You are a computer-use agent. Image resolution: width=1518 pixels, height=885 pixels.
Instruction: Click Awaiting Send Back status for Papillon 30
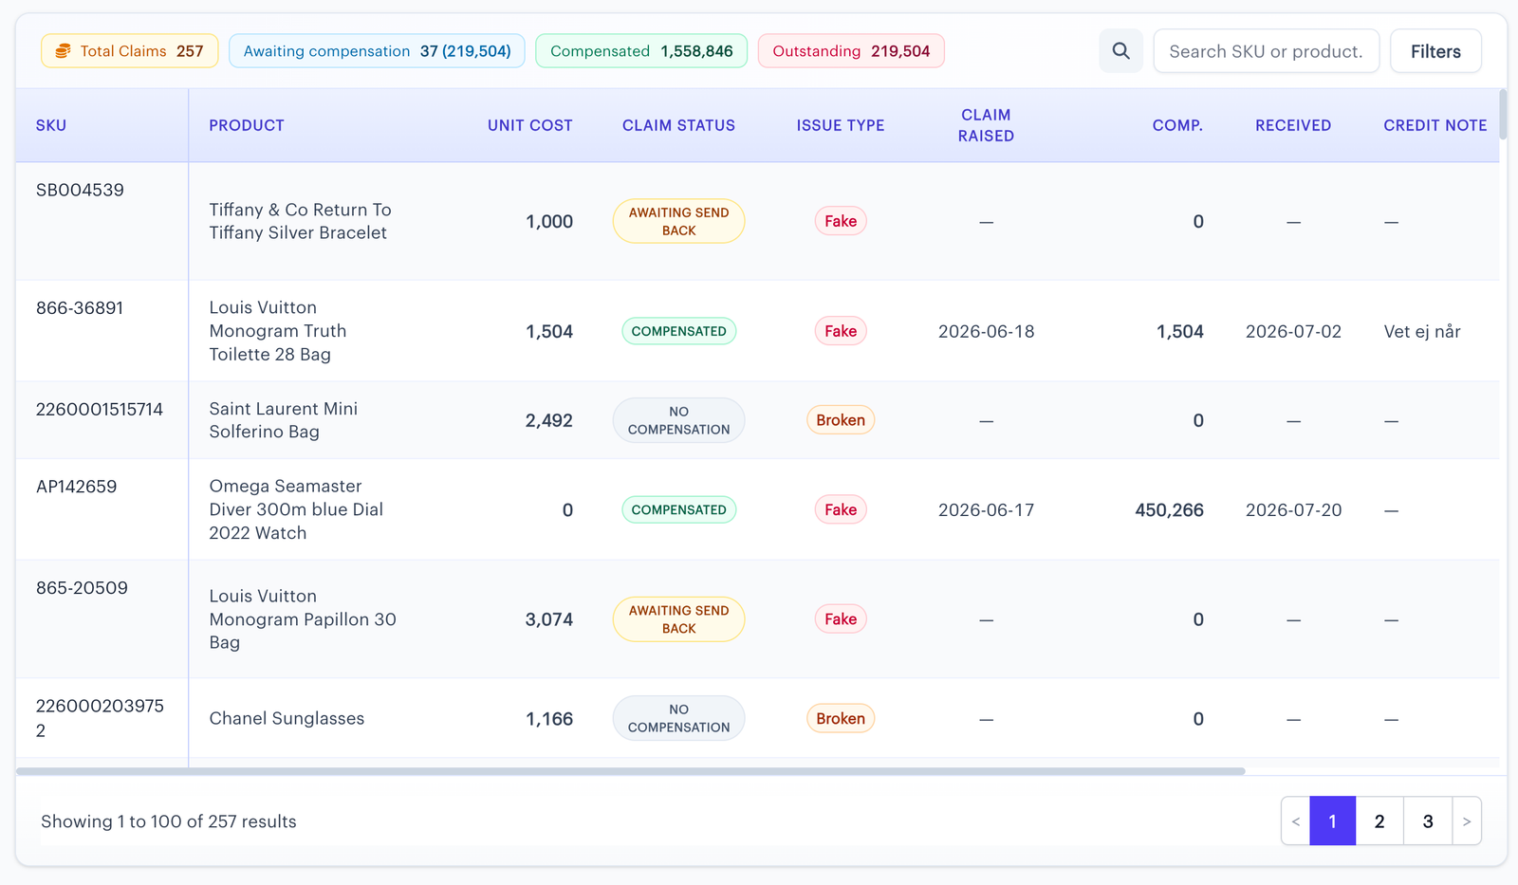pos(678,619)
